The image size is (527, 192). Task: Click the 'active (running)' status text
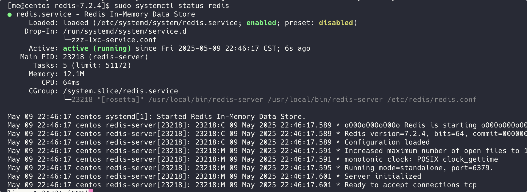97,48
